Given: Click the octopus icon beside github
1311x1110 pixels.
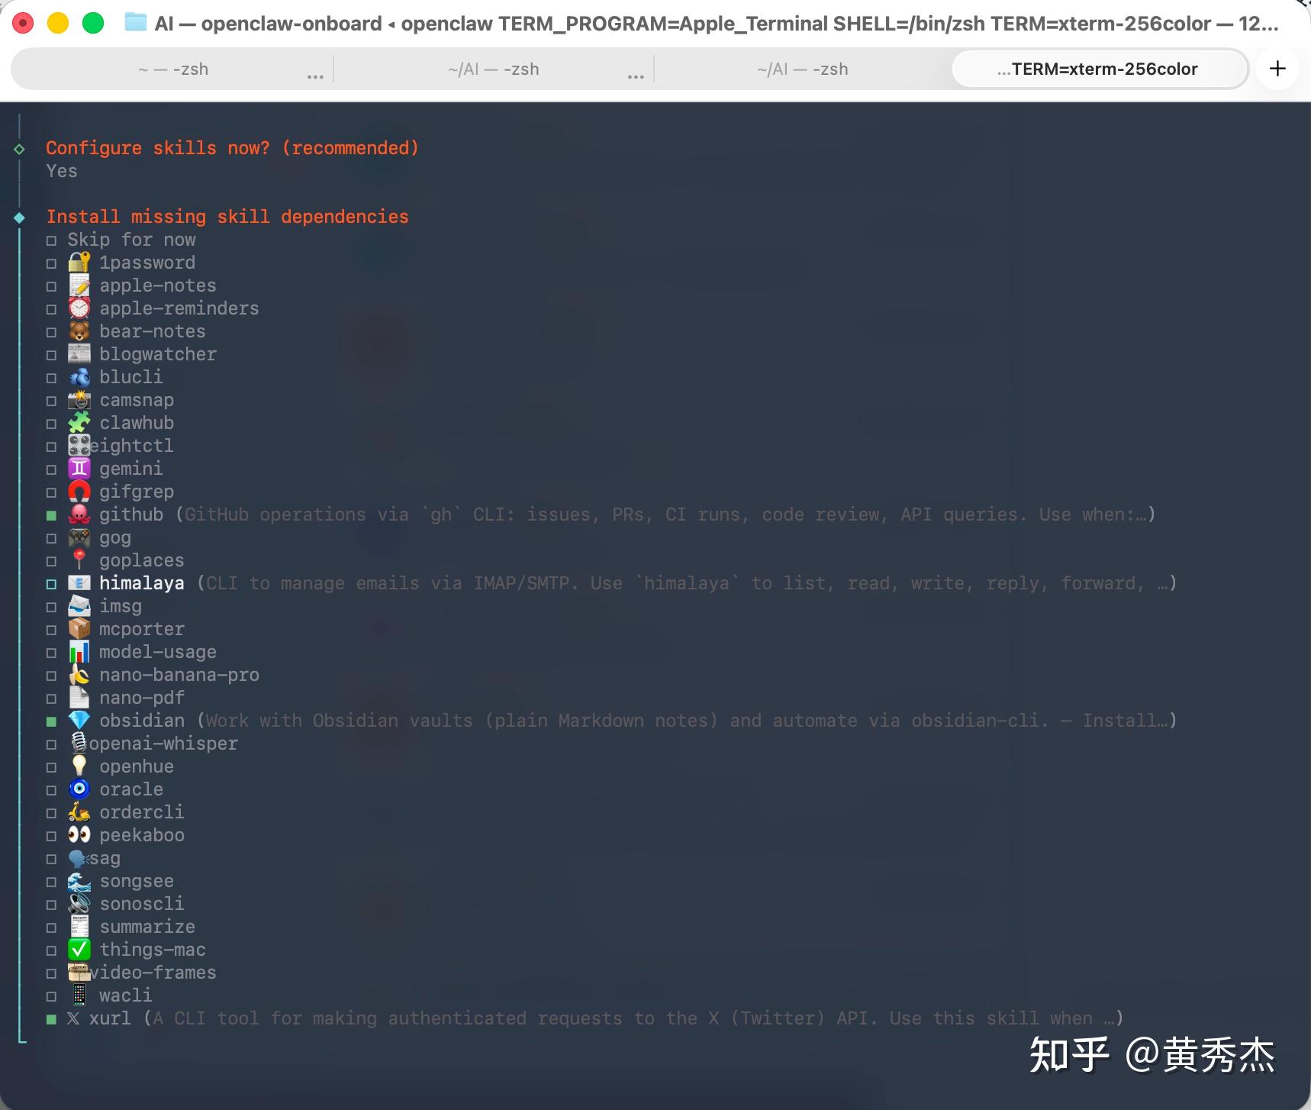Looking at the screenshot, I should (79, 515).
